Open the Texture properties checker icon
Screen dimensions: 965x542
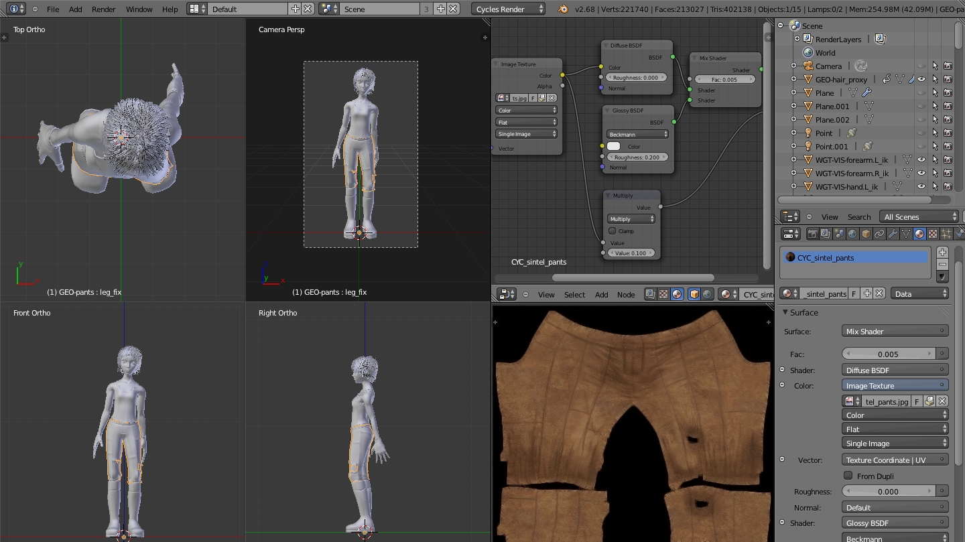(932, 234)
